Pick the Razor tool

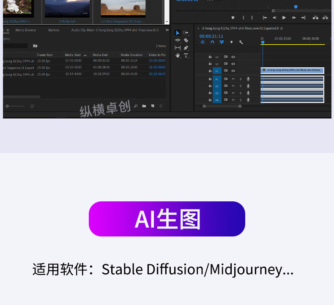[186, 40]
